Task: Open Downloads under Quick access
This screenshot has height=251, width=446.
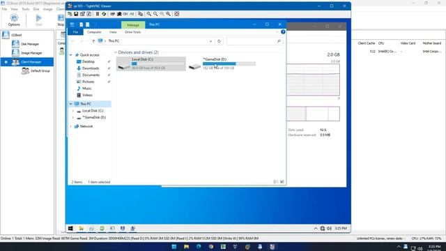Action: click(x=91, y=68)
